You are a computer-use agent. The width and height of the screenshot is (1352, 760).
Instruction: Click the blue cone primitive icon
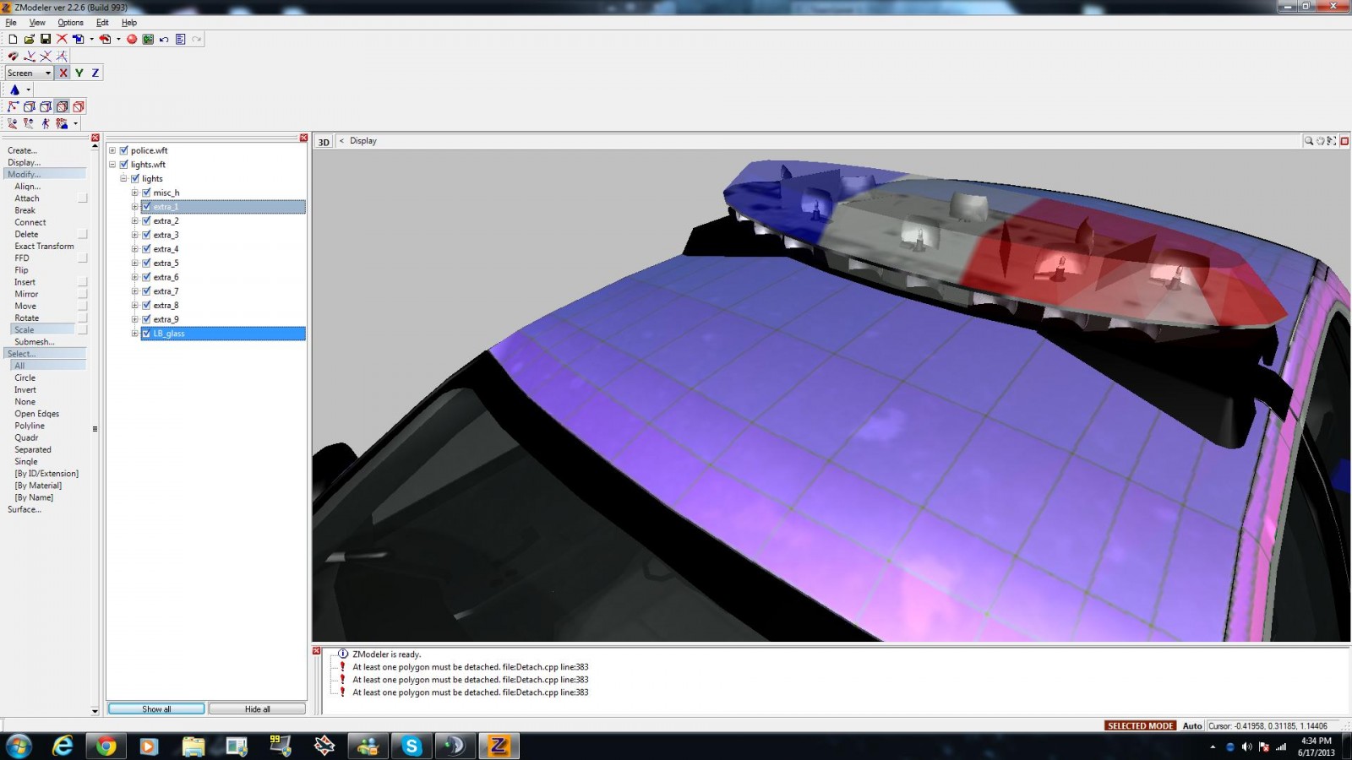tap(14, 90)
